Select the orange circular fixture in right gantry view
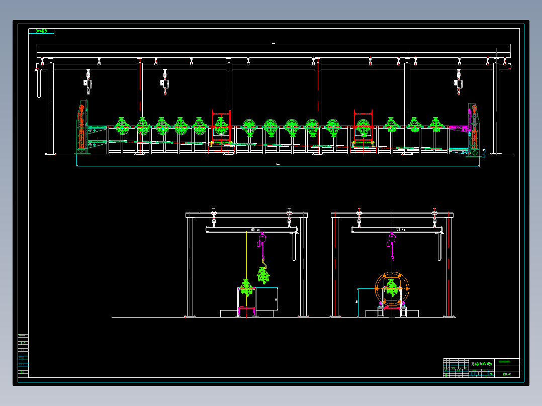The width and height of the screenshot is (542, 406). click(x=392, y=289)
